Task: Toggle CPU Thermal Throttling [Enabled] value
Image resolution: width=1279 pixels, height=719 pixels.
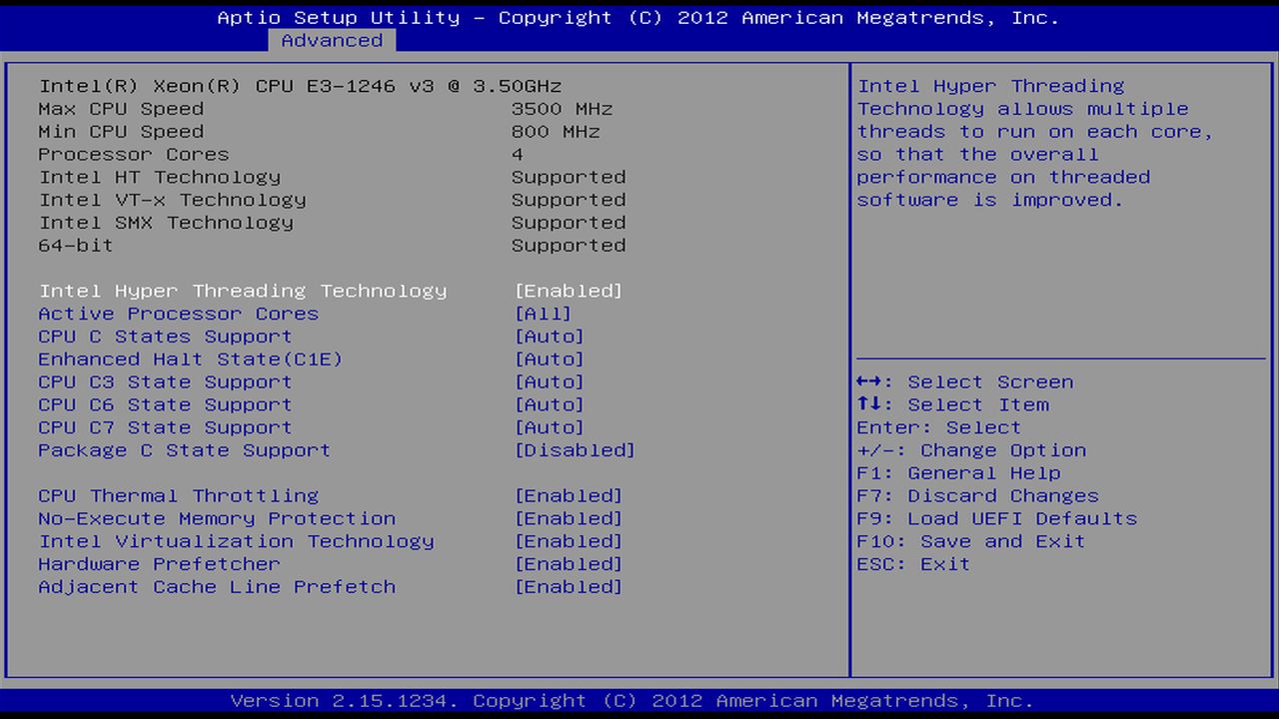Action: pos(569,496)
